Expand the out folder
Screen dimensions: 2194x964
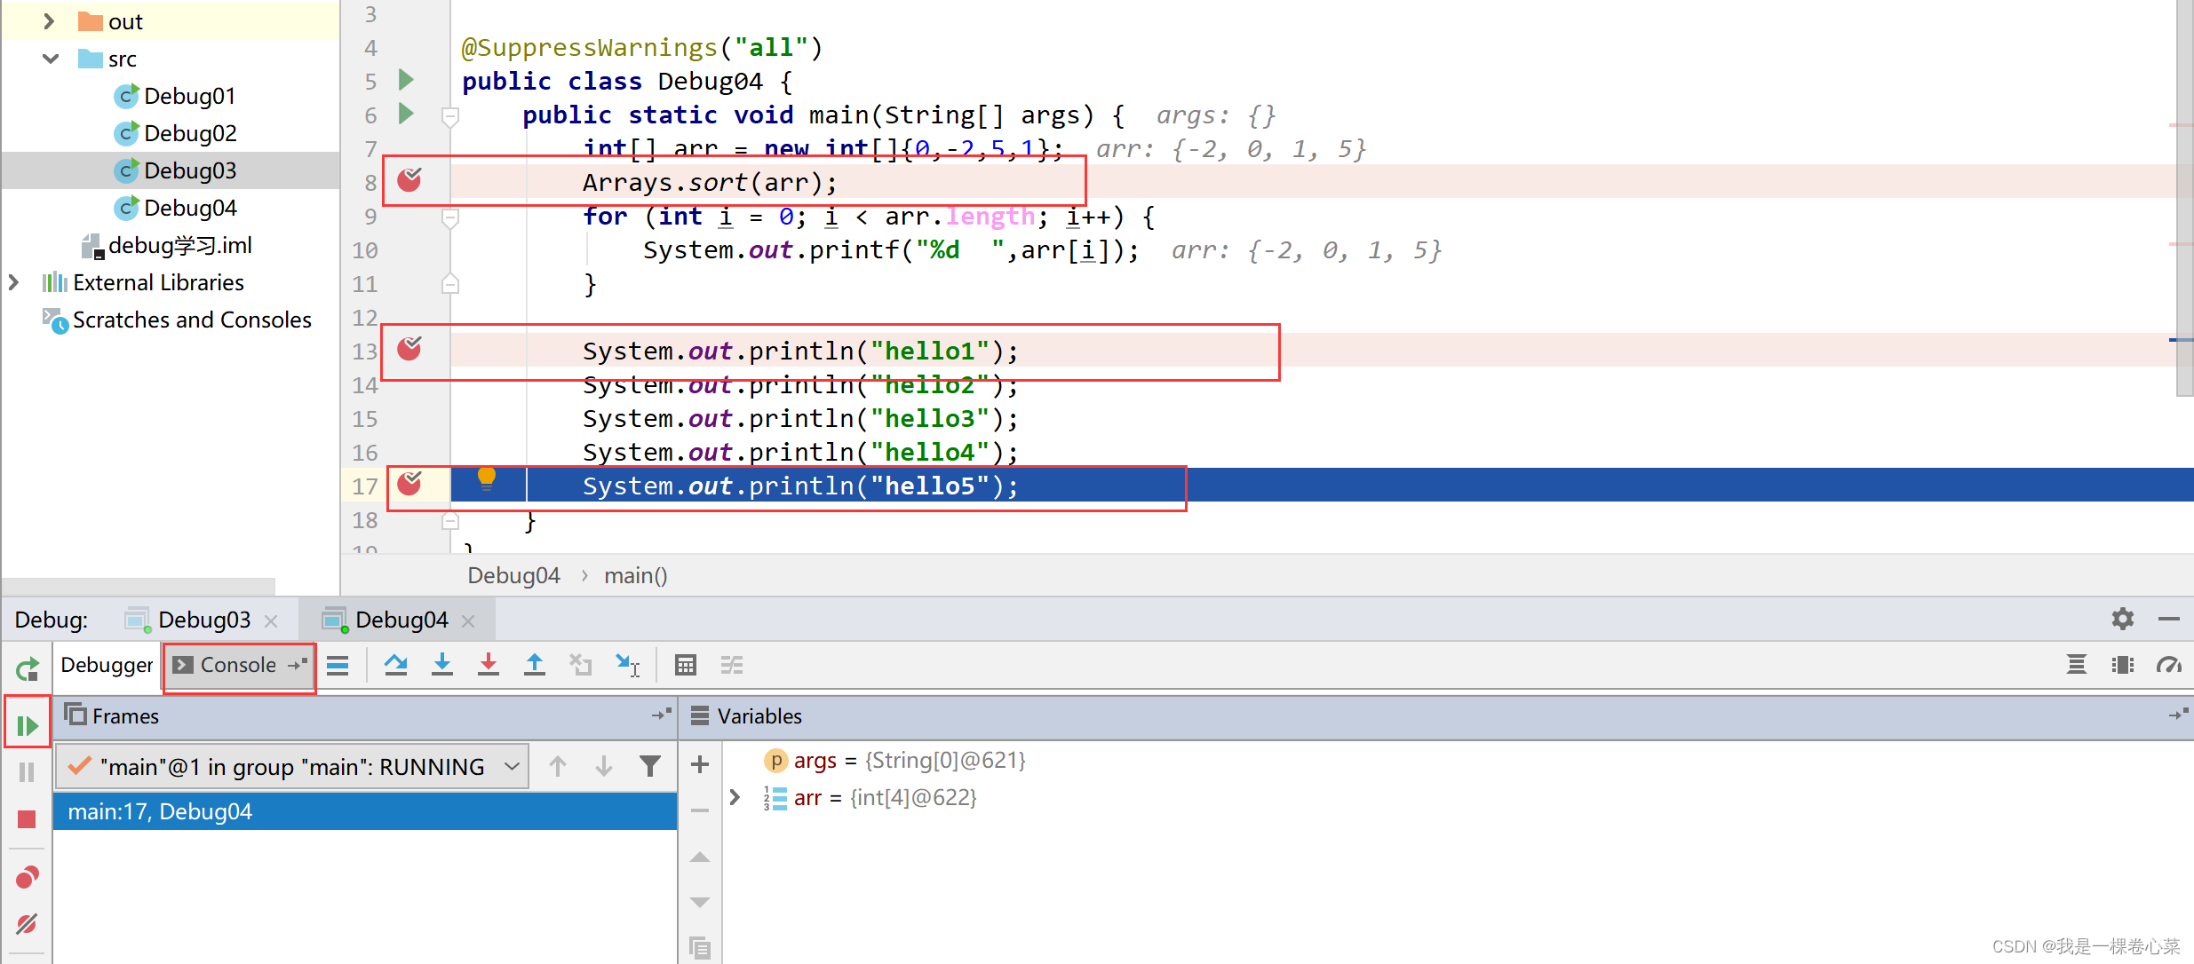(x=50, y=21)
